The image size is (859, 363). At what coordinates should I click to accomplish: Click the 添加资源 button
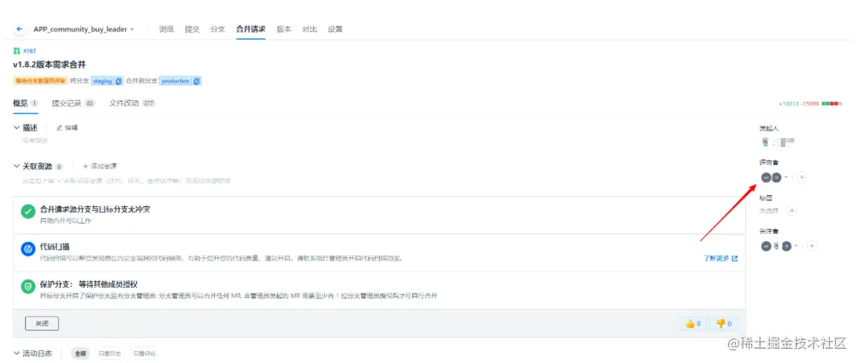click(x=99, y=166)
